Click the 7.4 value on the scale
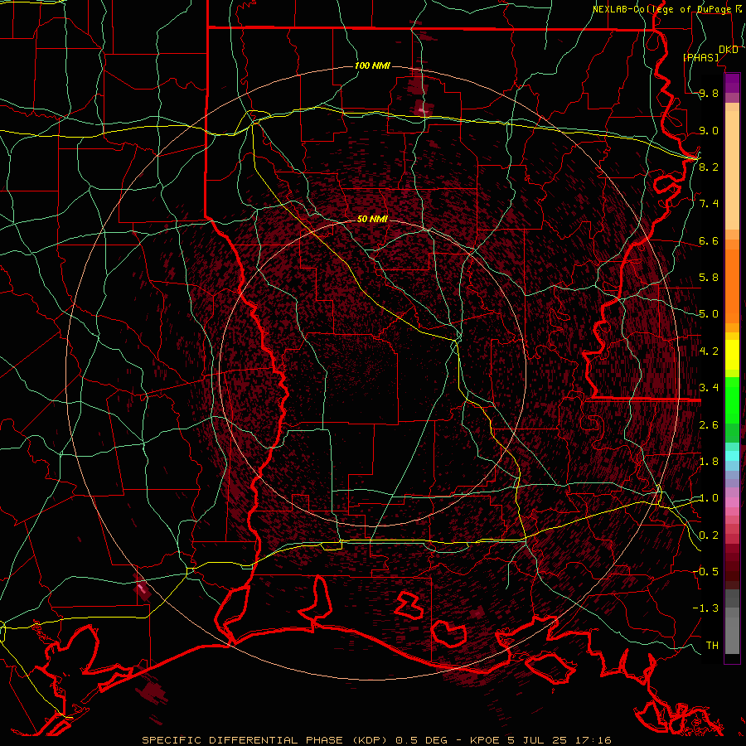Viewport: 746px width, 746px height. pyautogui.click(x=709, y=204)
